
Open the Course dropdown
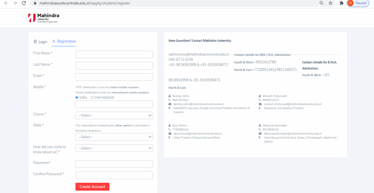click(x=114, y=115)
